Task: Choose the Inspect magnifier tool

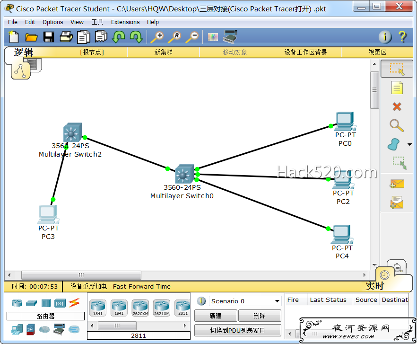Action: 397,125
